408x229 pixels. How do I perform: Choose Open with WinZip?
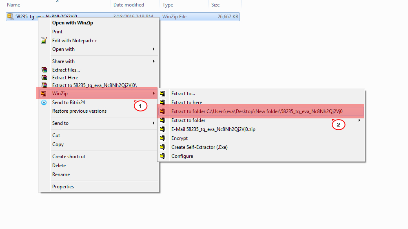point(99,22)
